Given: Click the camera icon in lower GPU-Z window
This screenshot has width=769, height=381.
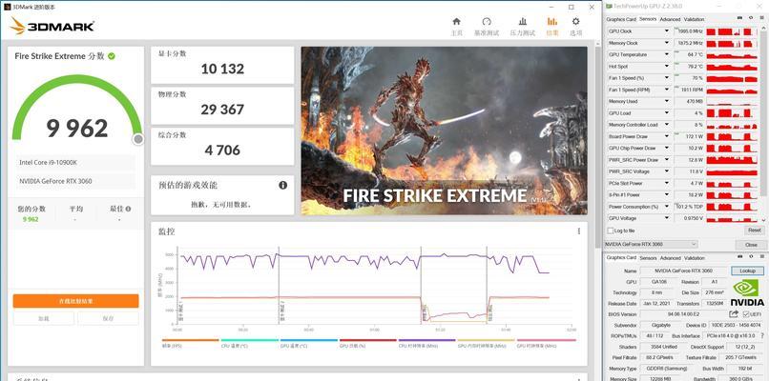Looking at the screenshot, I should [x=739, y=257].
